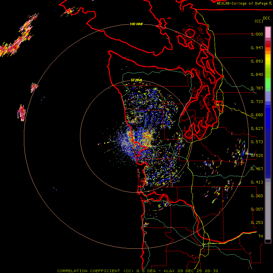Click the 0.467 color scale value
Screen dimensions: 273x273
257,169
